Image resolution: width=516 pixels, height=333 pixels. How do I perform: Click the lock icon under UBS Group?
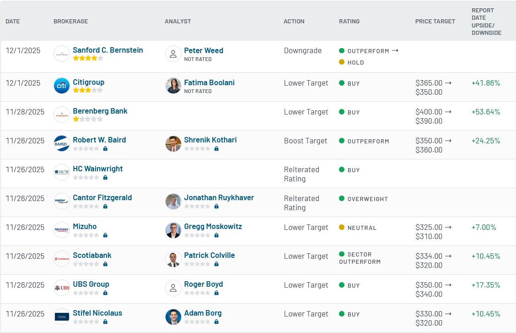click(x=105, y=293)
